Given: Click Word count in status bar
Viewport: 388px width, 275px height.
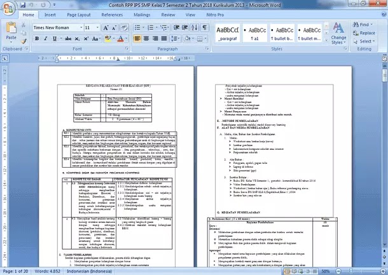Looking at the screenshot, I should pyautogui.click(x=47, y=271).
